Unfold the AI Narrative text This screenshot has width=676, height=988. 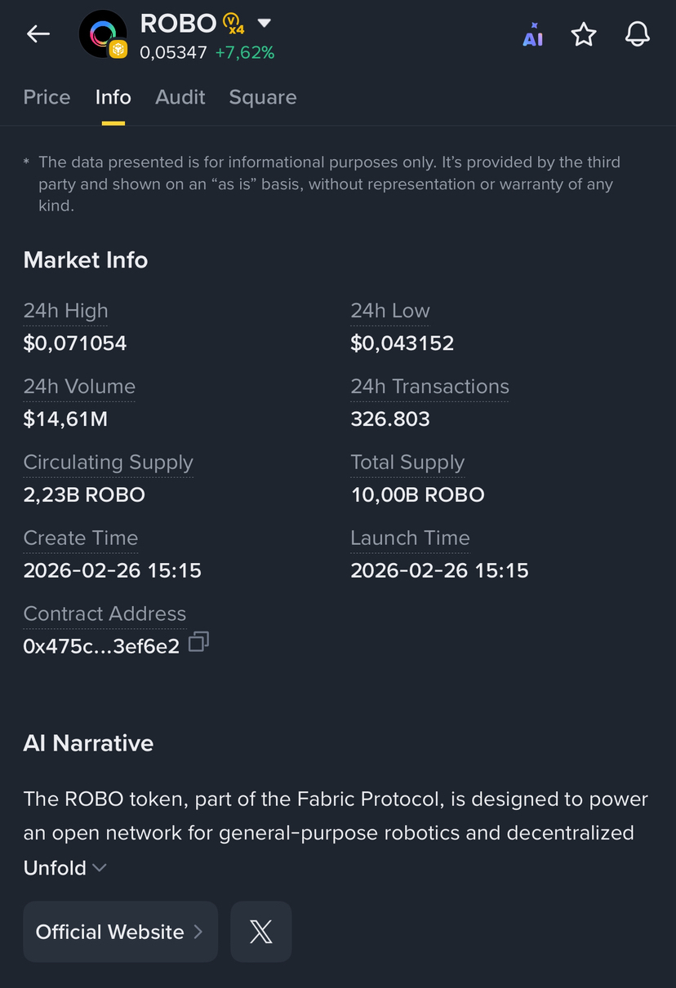pyautogui.click(x=65, y=867)
